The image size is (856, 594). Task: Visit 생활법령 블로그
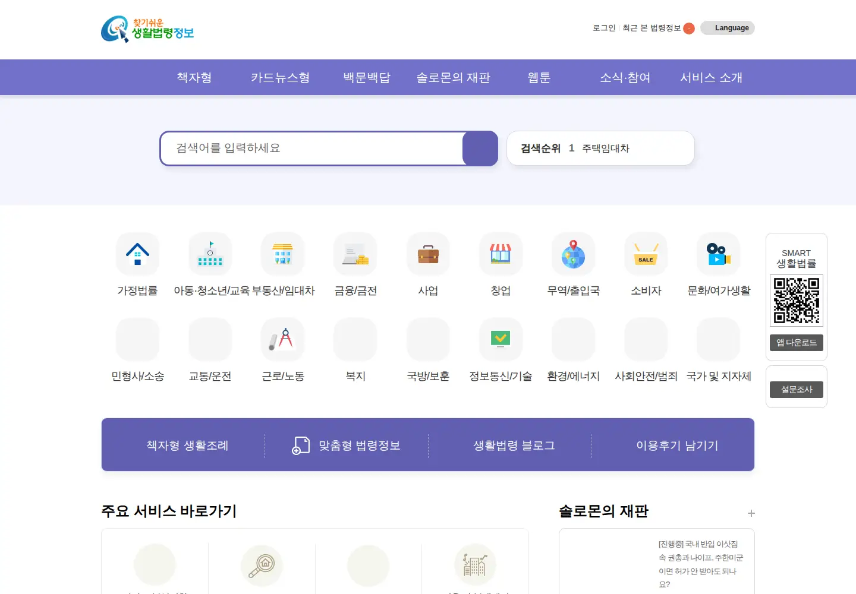514,445
